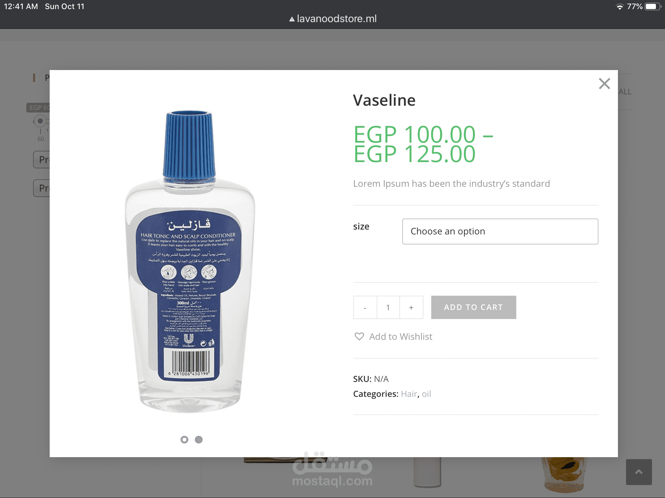The image size is (665, 498).
Task: Tap the Wi-Fi status icon
Action: (x=620, y=6)
